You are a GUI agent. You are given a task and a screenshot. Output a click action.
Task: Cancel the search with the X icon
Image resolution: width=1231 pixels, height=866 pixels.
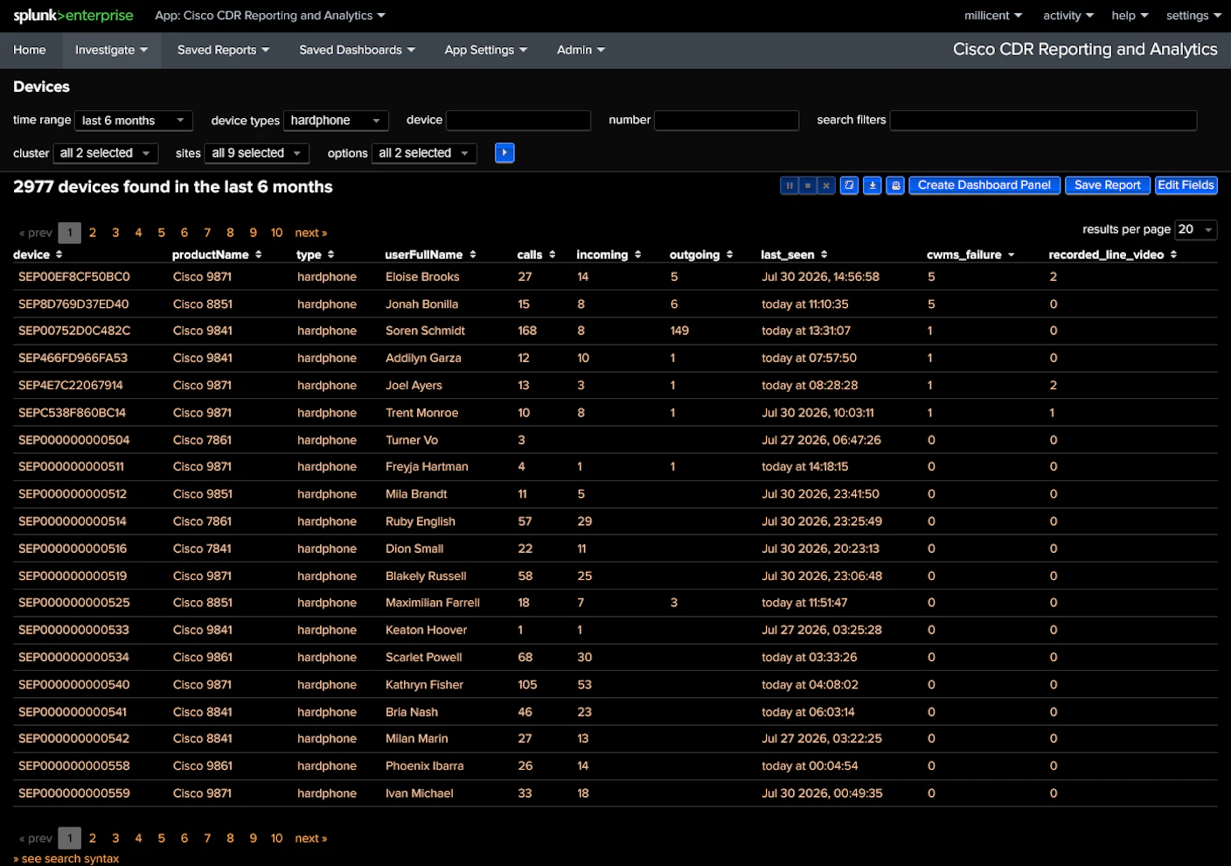coord(826,185)
